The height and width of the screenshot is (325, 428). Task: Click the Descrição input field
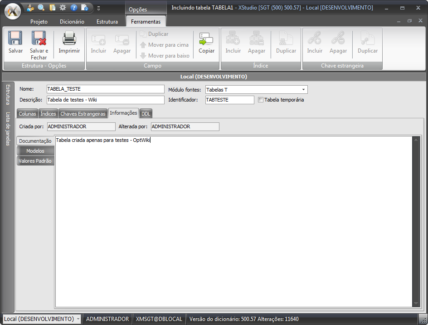(105, 100)
